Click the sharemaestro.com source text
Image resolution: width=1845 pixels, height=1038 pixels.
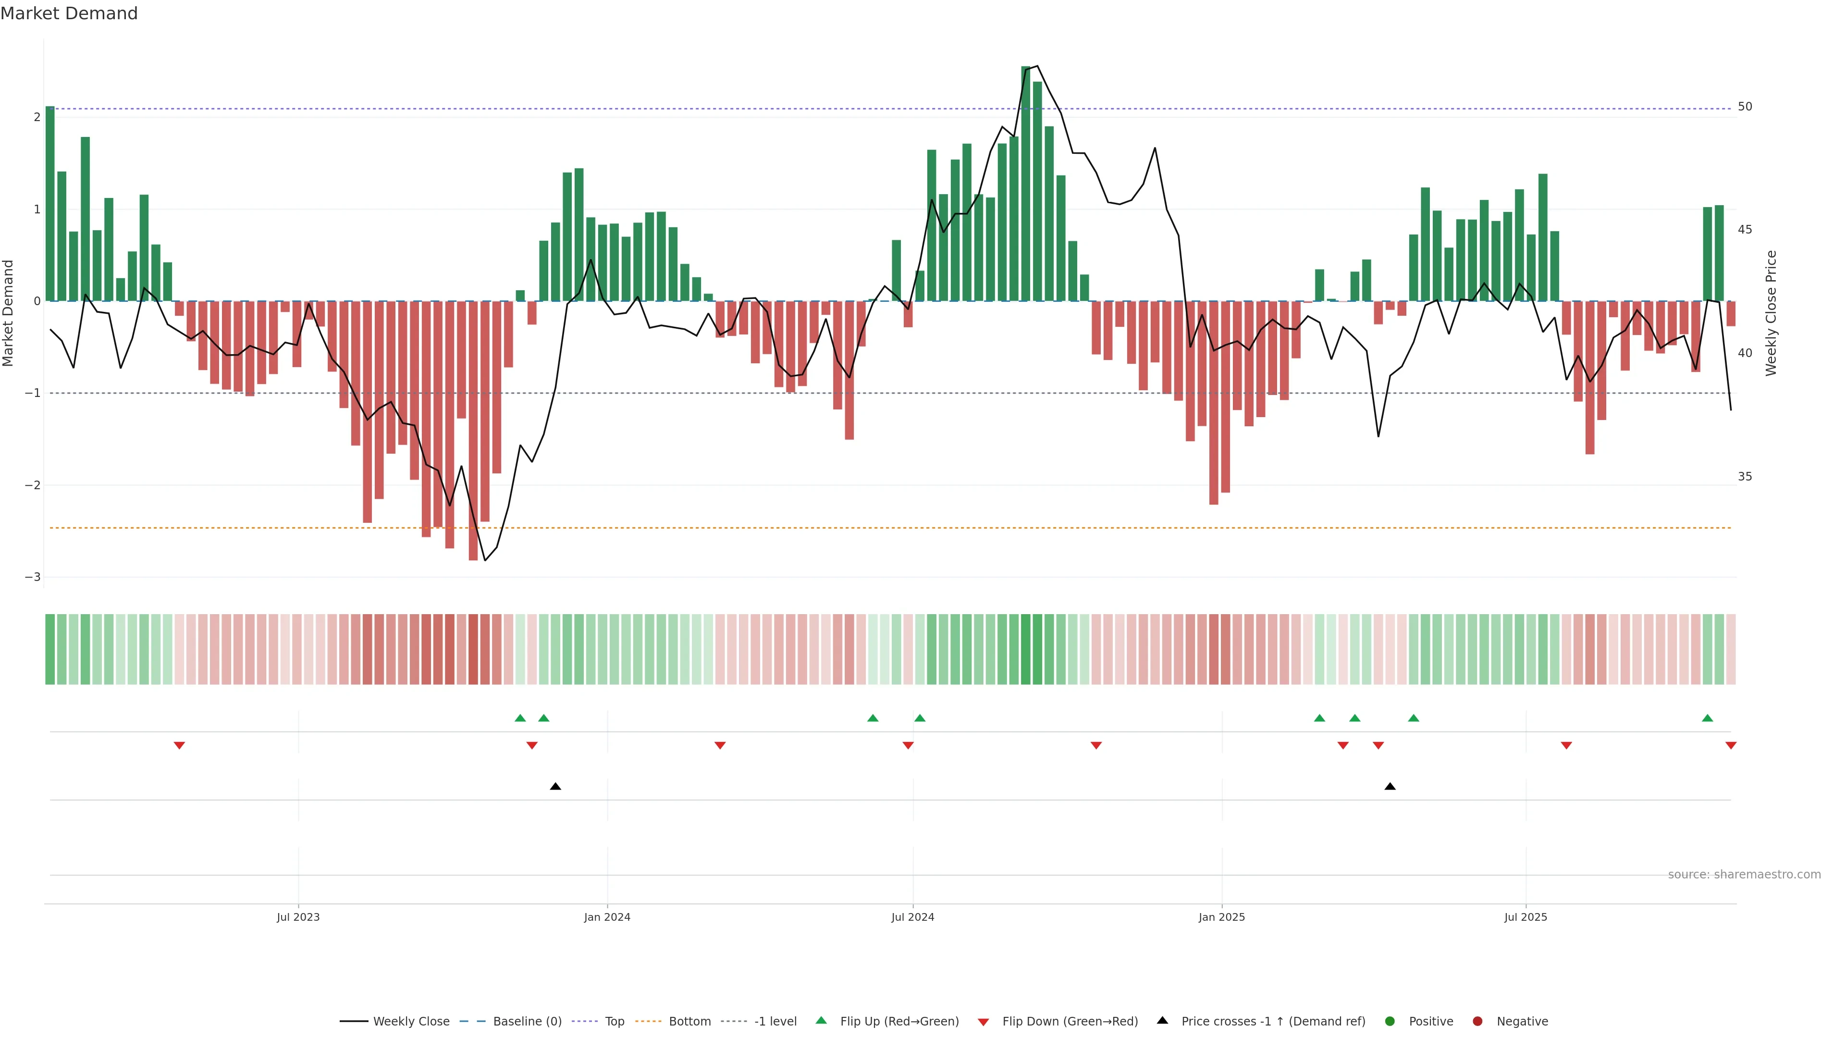[1744, 875]
